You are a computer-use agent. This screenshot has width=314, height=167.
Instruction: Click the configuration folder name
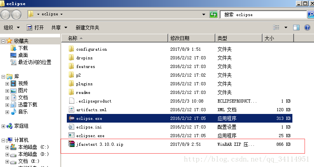[x=92, y=49]
